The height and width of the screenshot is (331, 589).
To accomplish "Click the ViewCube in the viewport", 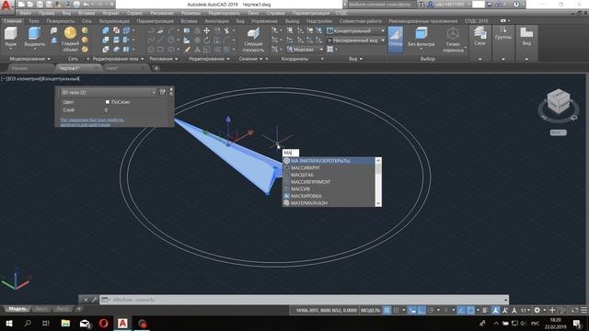I will pyautogui.click(x=558, y=101).
